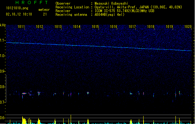195x124 pixels.
Task: Click the Receiving Location value text
Action: click(138, 7)
